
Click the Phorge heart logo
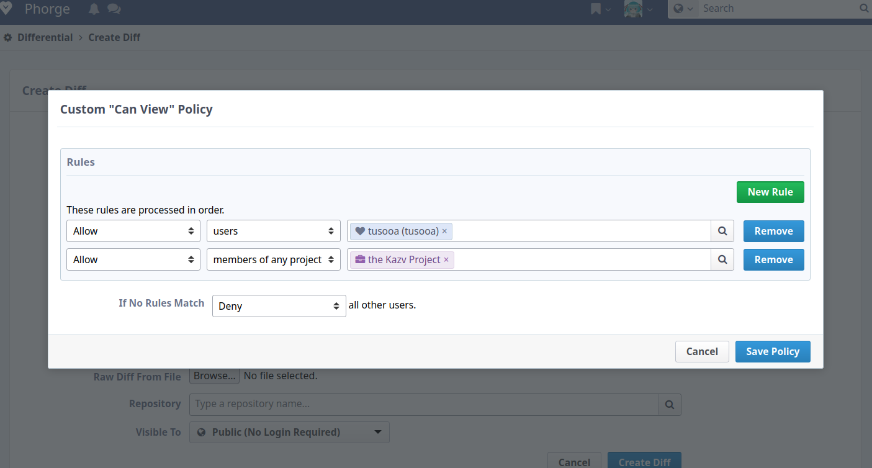pyautogui.click(x=6, y=9)
